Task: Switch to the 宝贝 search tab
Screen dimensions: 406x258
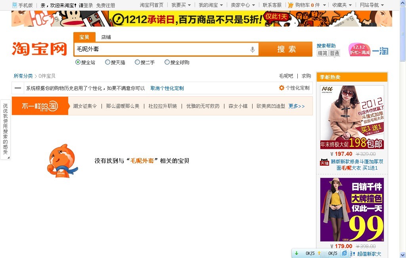Action: point(84,37)
